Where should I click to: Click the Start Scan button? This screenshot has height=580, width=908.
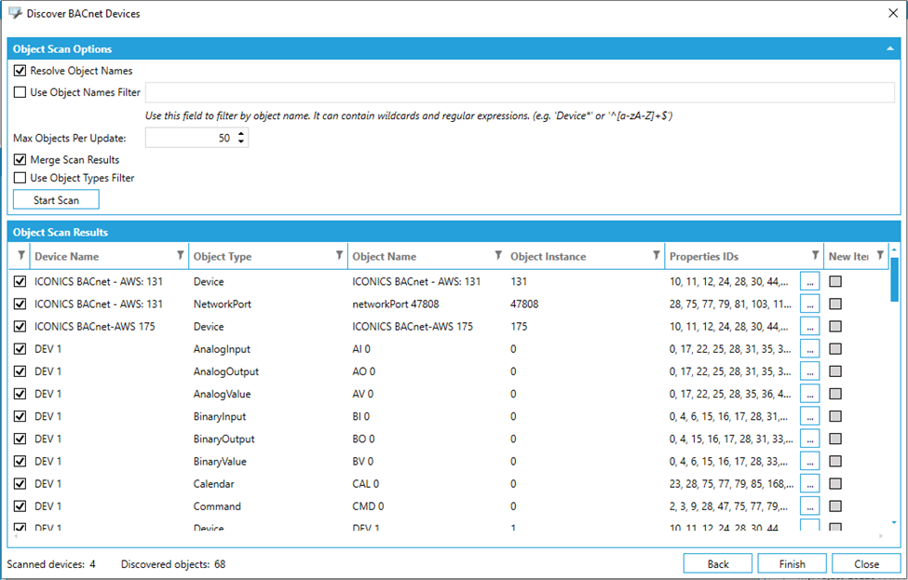tap(56, 200)
